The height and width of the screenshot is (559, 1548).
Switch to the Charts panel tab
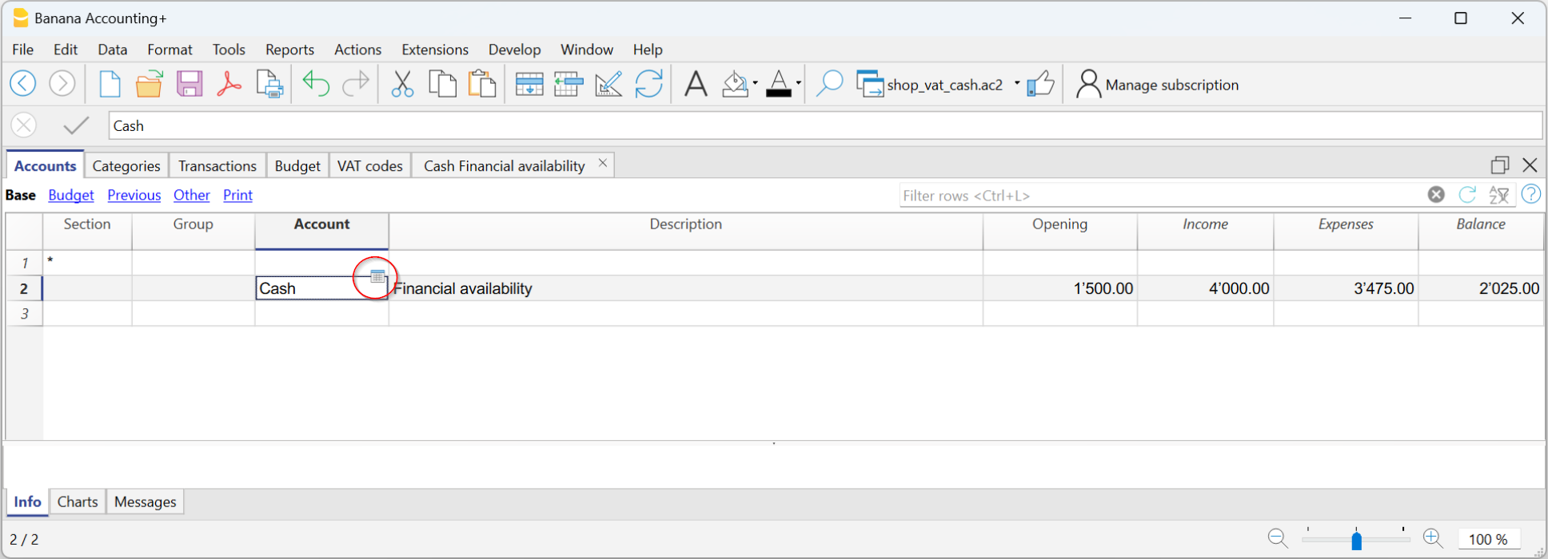pos(78,502)
